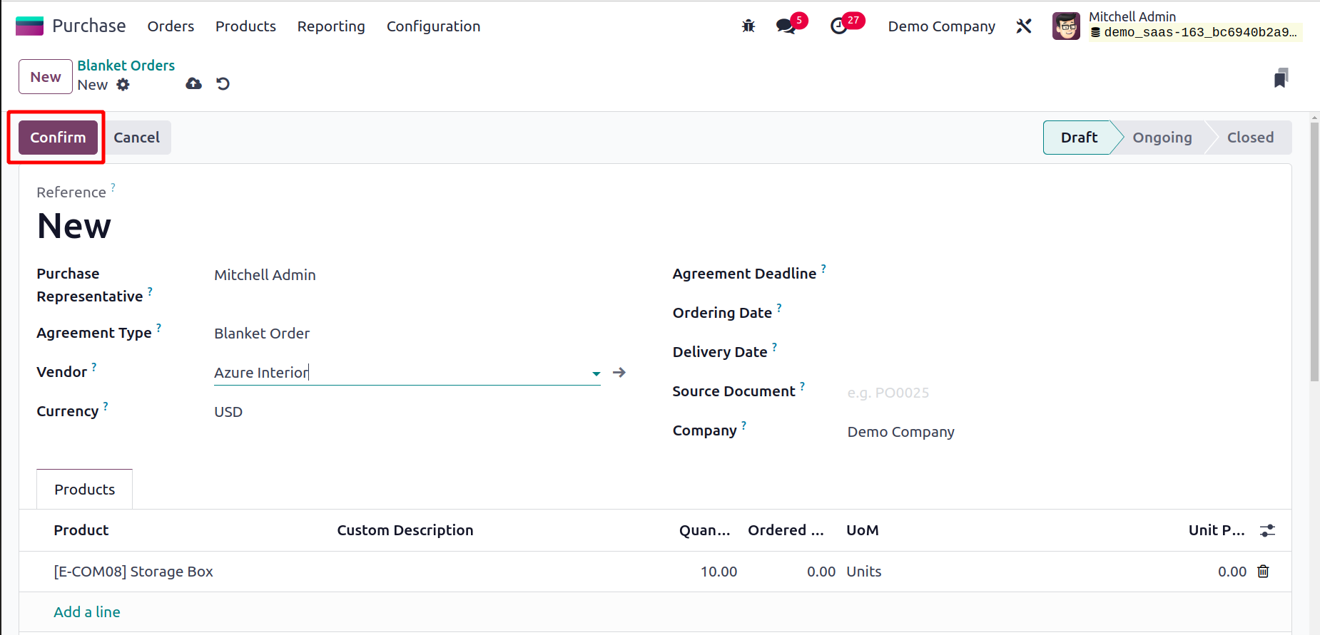This screenshot has height=635, width=1320.
Task: Select the Products tab in the form
Action: pos(84,490)
